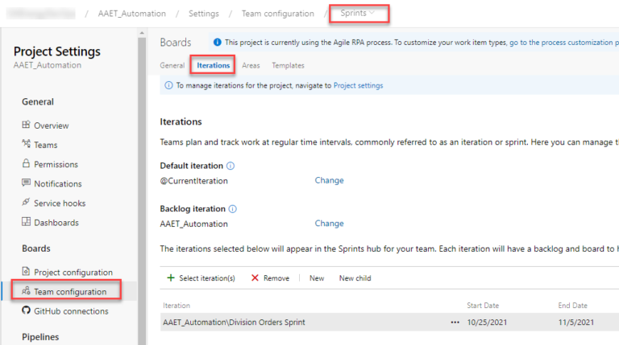This screenshot has width=619, height=345.
Task: Open the ellipsis menu for Division Orders Sprint
Action: coord(455,322)
